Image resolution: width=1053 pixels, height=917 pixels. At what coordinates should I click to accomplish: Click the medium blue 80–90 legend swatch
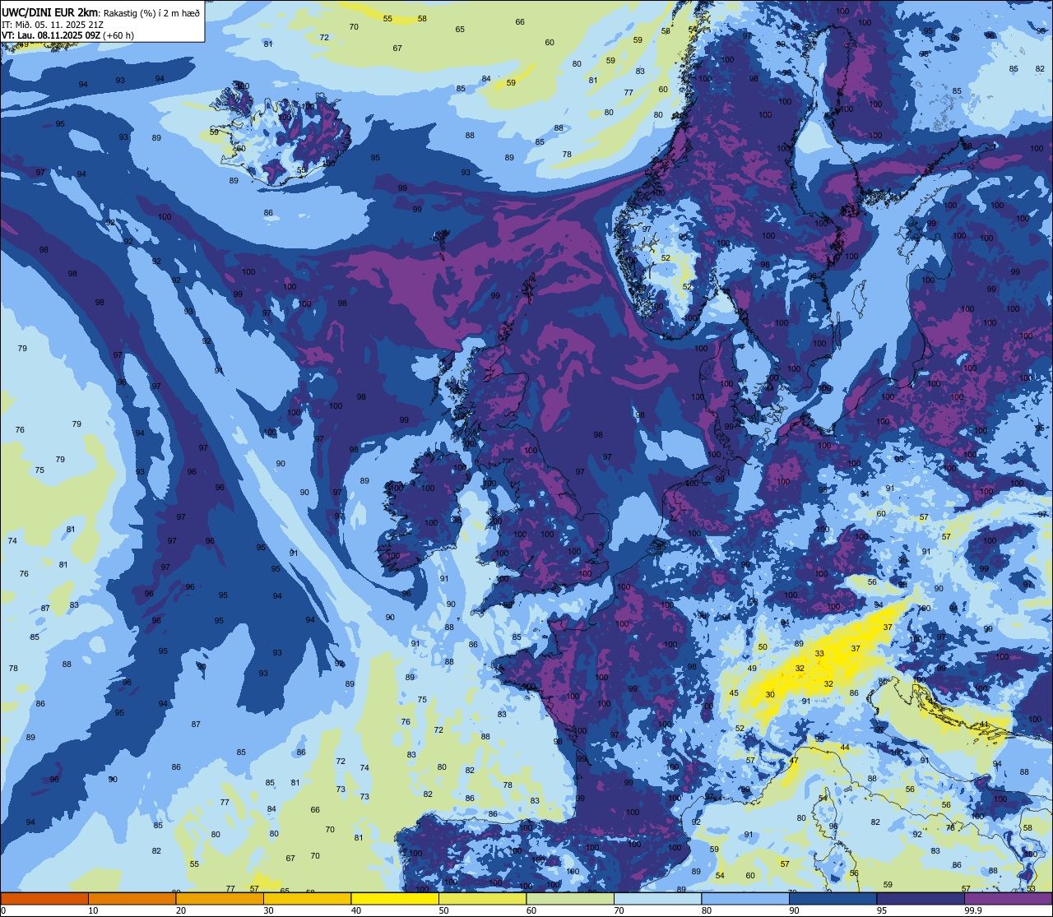pyautogui.click(x=746, y=898)
